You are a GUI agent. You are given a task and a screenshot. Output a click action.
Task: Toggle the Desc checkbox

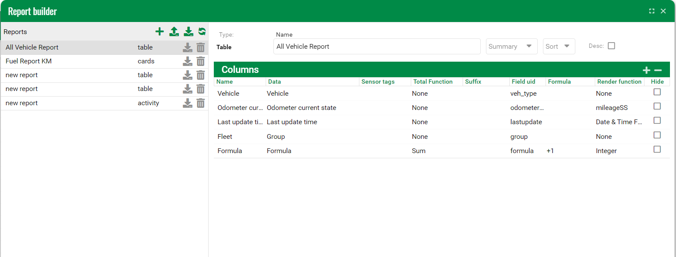(x=611, y=46)
